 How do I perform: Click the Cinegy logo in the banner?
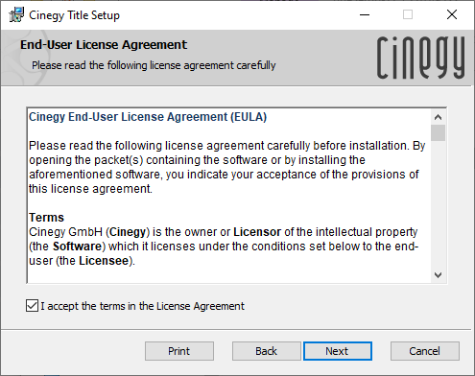tap(420, 58)
